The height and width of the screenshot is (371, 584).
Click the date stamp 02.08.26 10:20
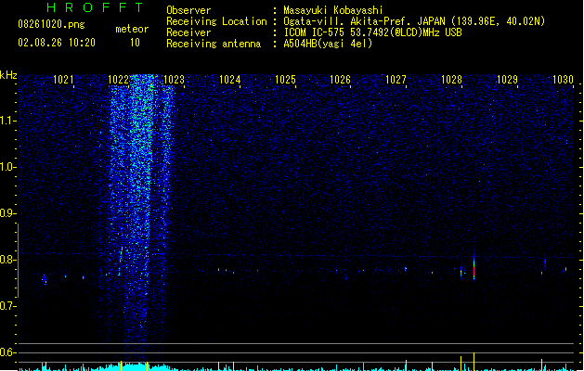click(x=57, y=43)
